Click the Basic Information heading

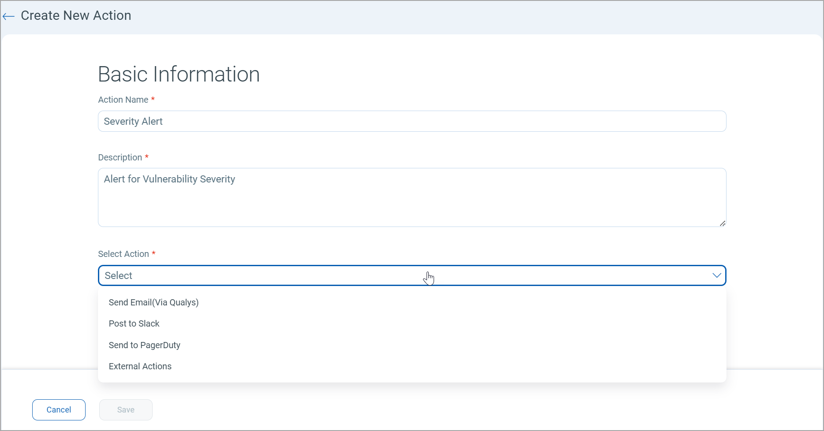point(179,74)
